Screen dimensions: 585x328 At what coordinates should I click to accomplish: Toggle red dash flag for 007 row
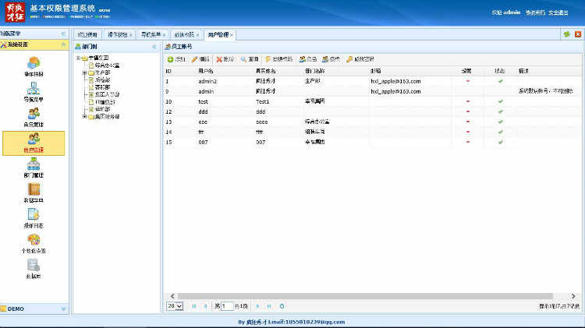click(468, 142)
